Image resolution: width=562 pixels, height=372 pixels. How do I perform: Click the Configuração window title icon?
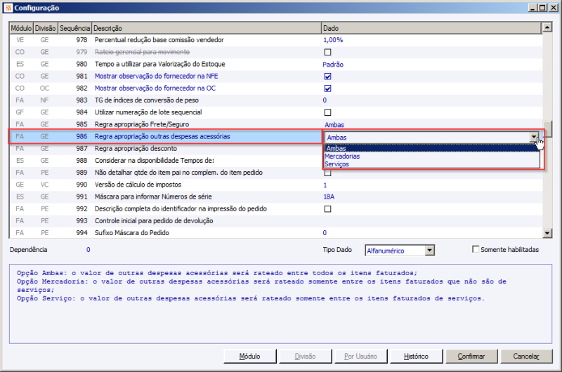click(x=8, y=8)
